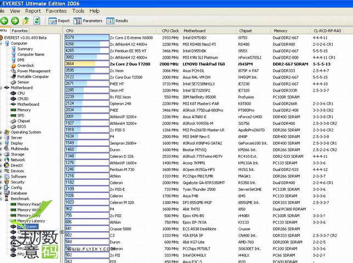Screen dimensions: 353x263
Task: Open the BIOS page
Action: click(x=21, y=127)
